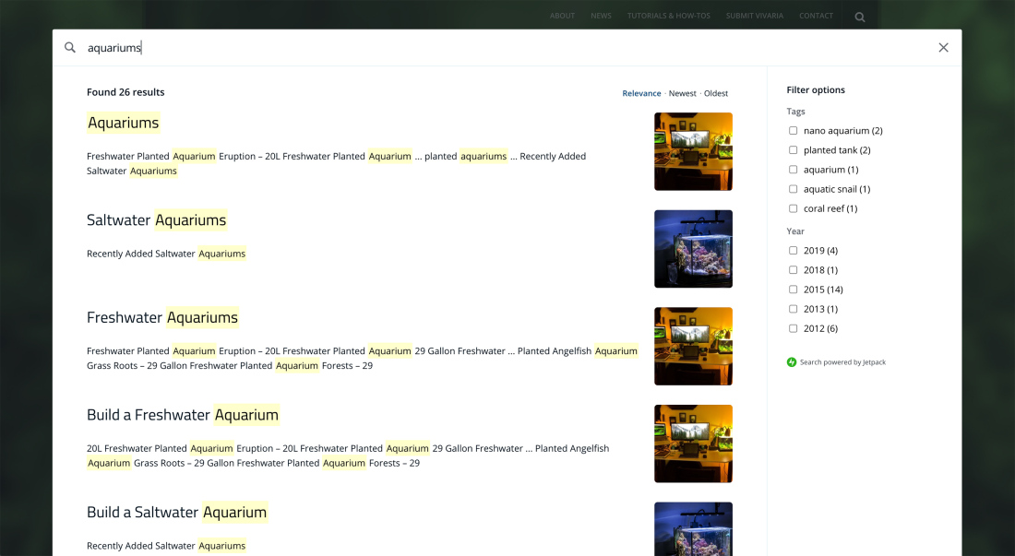Click the Jetpack icon next to search credit

[792, 361]
